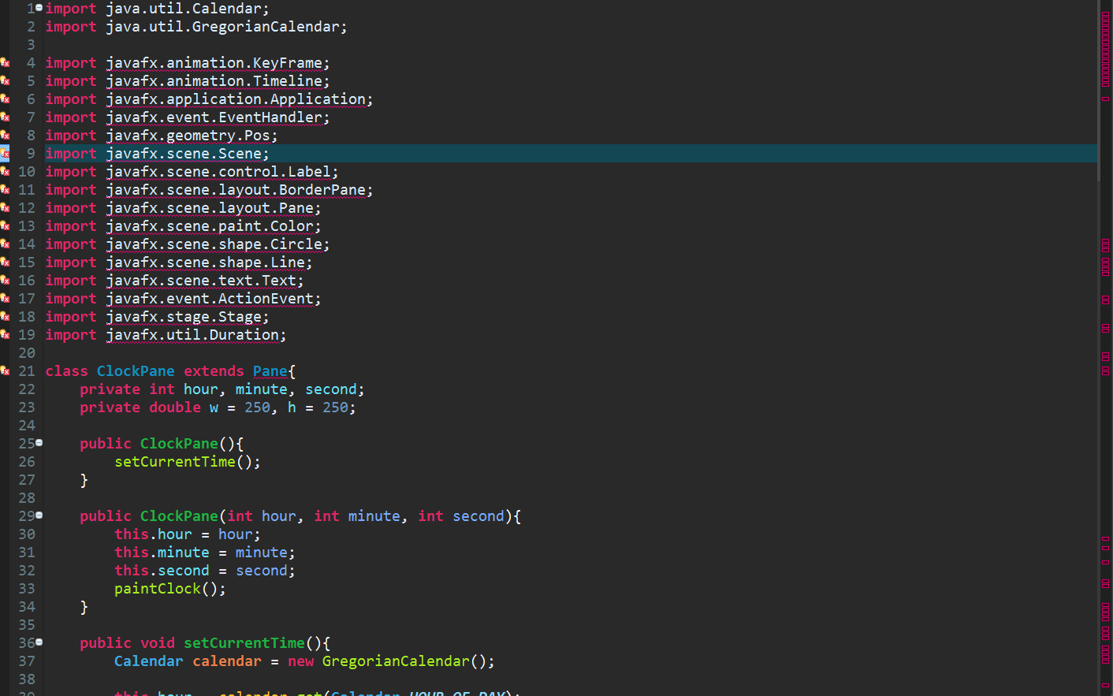Click the 'double' keyword on line 23
The width and height of the screenshot is (1113, 696).
[x=175, y=408]
